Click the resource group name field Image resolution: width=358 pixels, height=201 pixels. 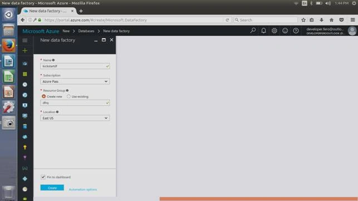(75, 103)
